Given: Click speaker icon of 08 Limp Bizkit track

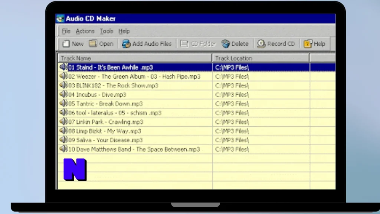Looking at the screenshot, I should point(63,131).
